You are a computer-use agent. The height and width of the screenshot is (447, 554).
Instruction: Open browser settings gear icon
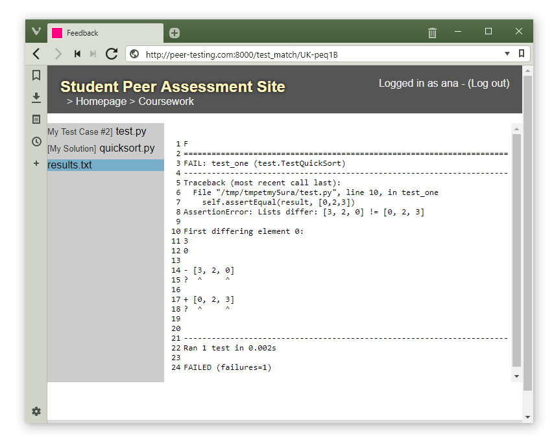[x=36, y=411]
